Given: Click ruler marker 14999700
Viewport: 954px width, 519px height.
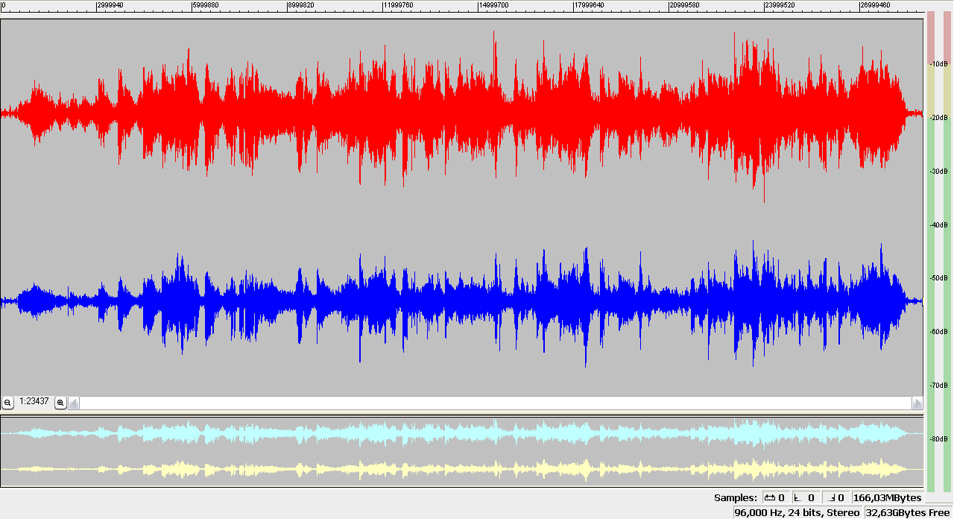Looking at the screenshot, I should 494,4.
